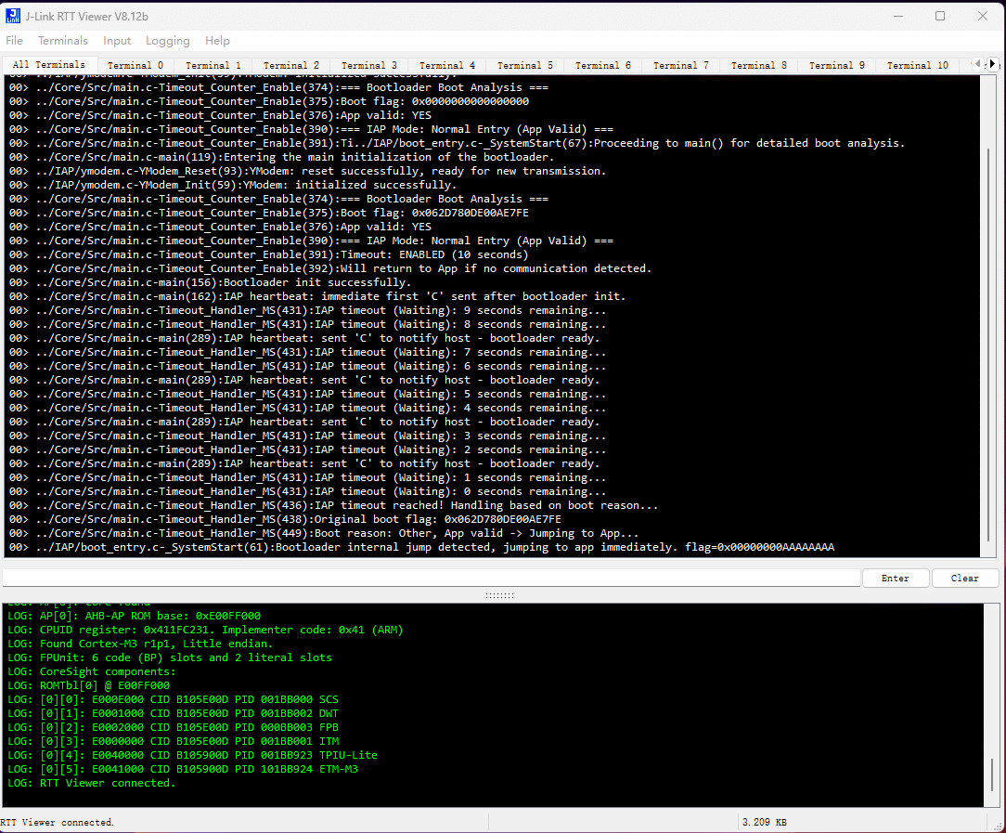Image resolution: width=1006 pixels, height=833 pixels.
Task: Click the 'Timeout: ENABLED (10 seconds)' line
Action: coord(269,254)
